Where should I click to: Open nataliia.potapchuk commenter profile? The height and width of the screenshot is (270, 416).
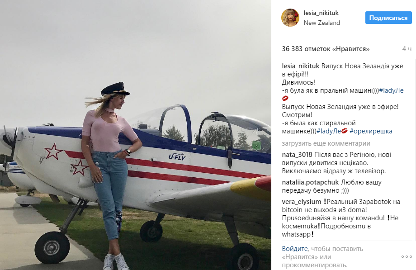pos(310,182)
